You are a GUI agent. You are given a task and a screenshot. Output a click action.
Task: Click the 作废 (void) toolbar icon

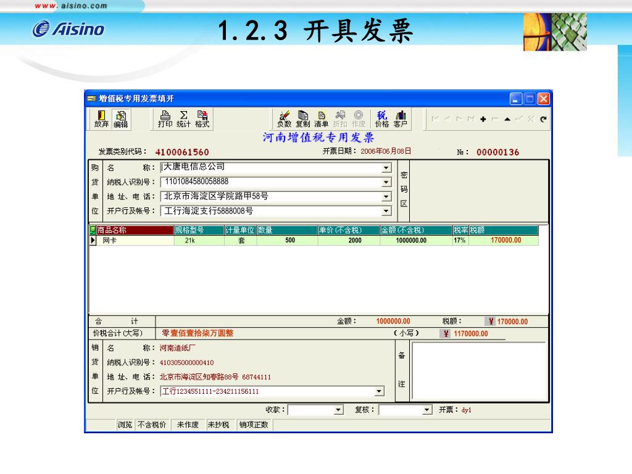point(359,119)
